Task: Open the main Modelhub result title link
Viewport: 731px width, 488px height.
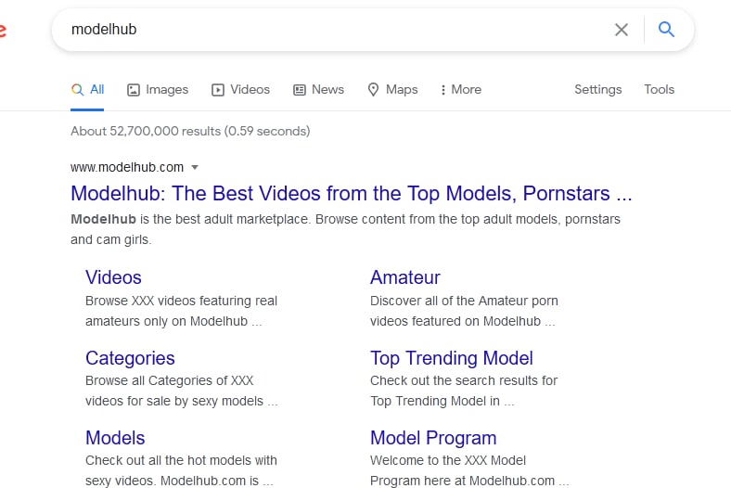Action: [x=351, y=193]
